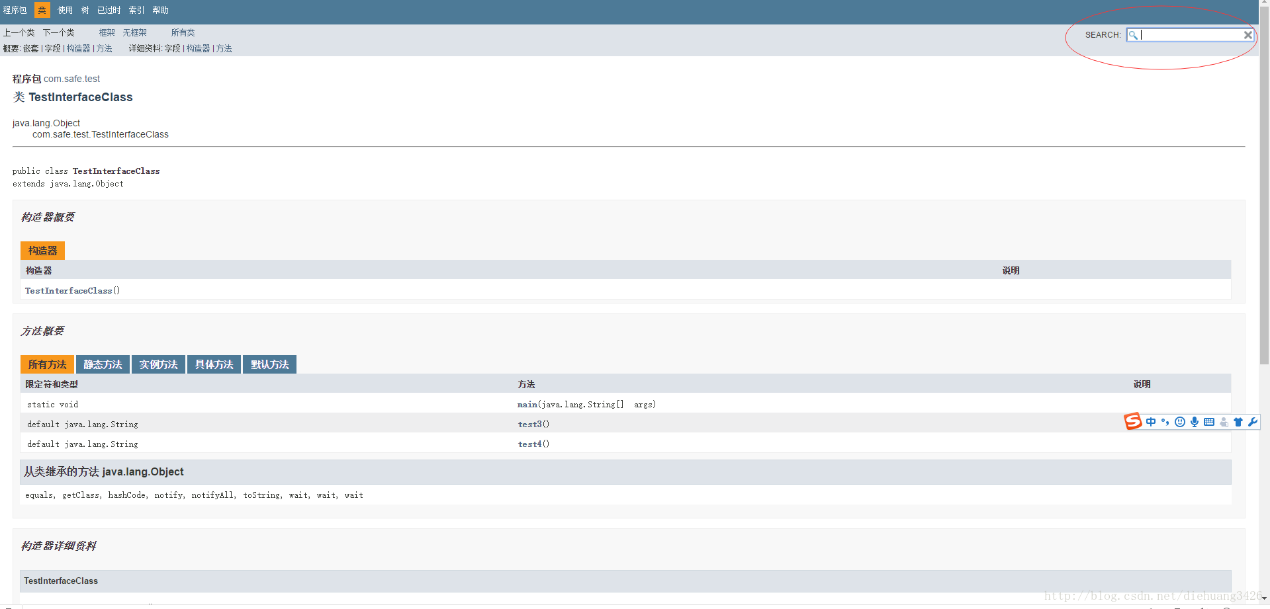
Task: Click the scrollbar down arrow
Action: tap(1264, 598)
